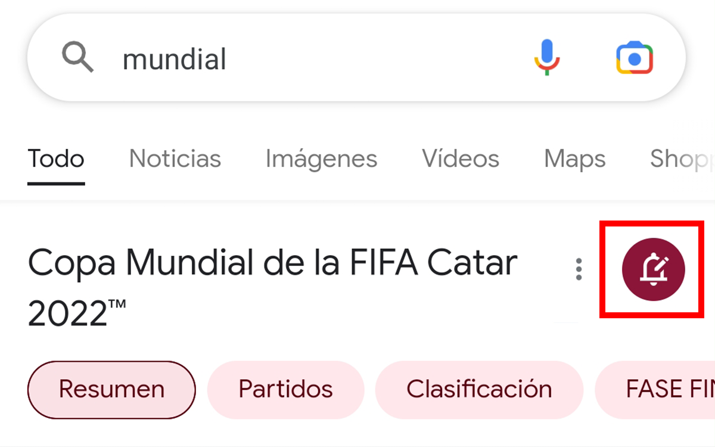Tap the bell notification edit icon
The width and height of the screenshot is (715, 447).
coord(653,270)
